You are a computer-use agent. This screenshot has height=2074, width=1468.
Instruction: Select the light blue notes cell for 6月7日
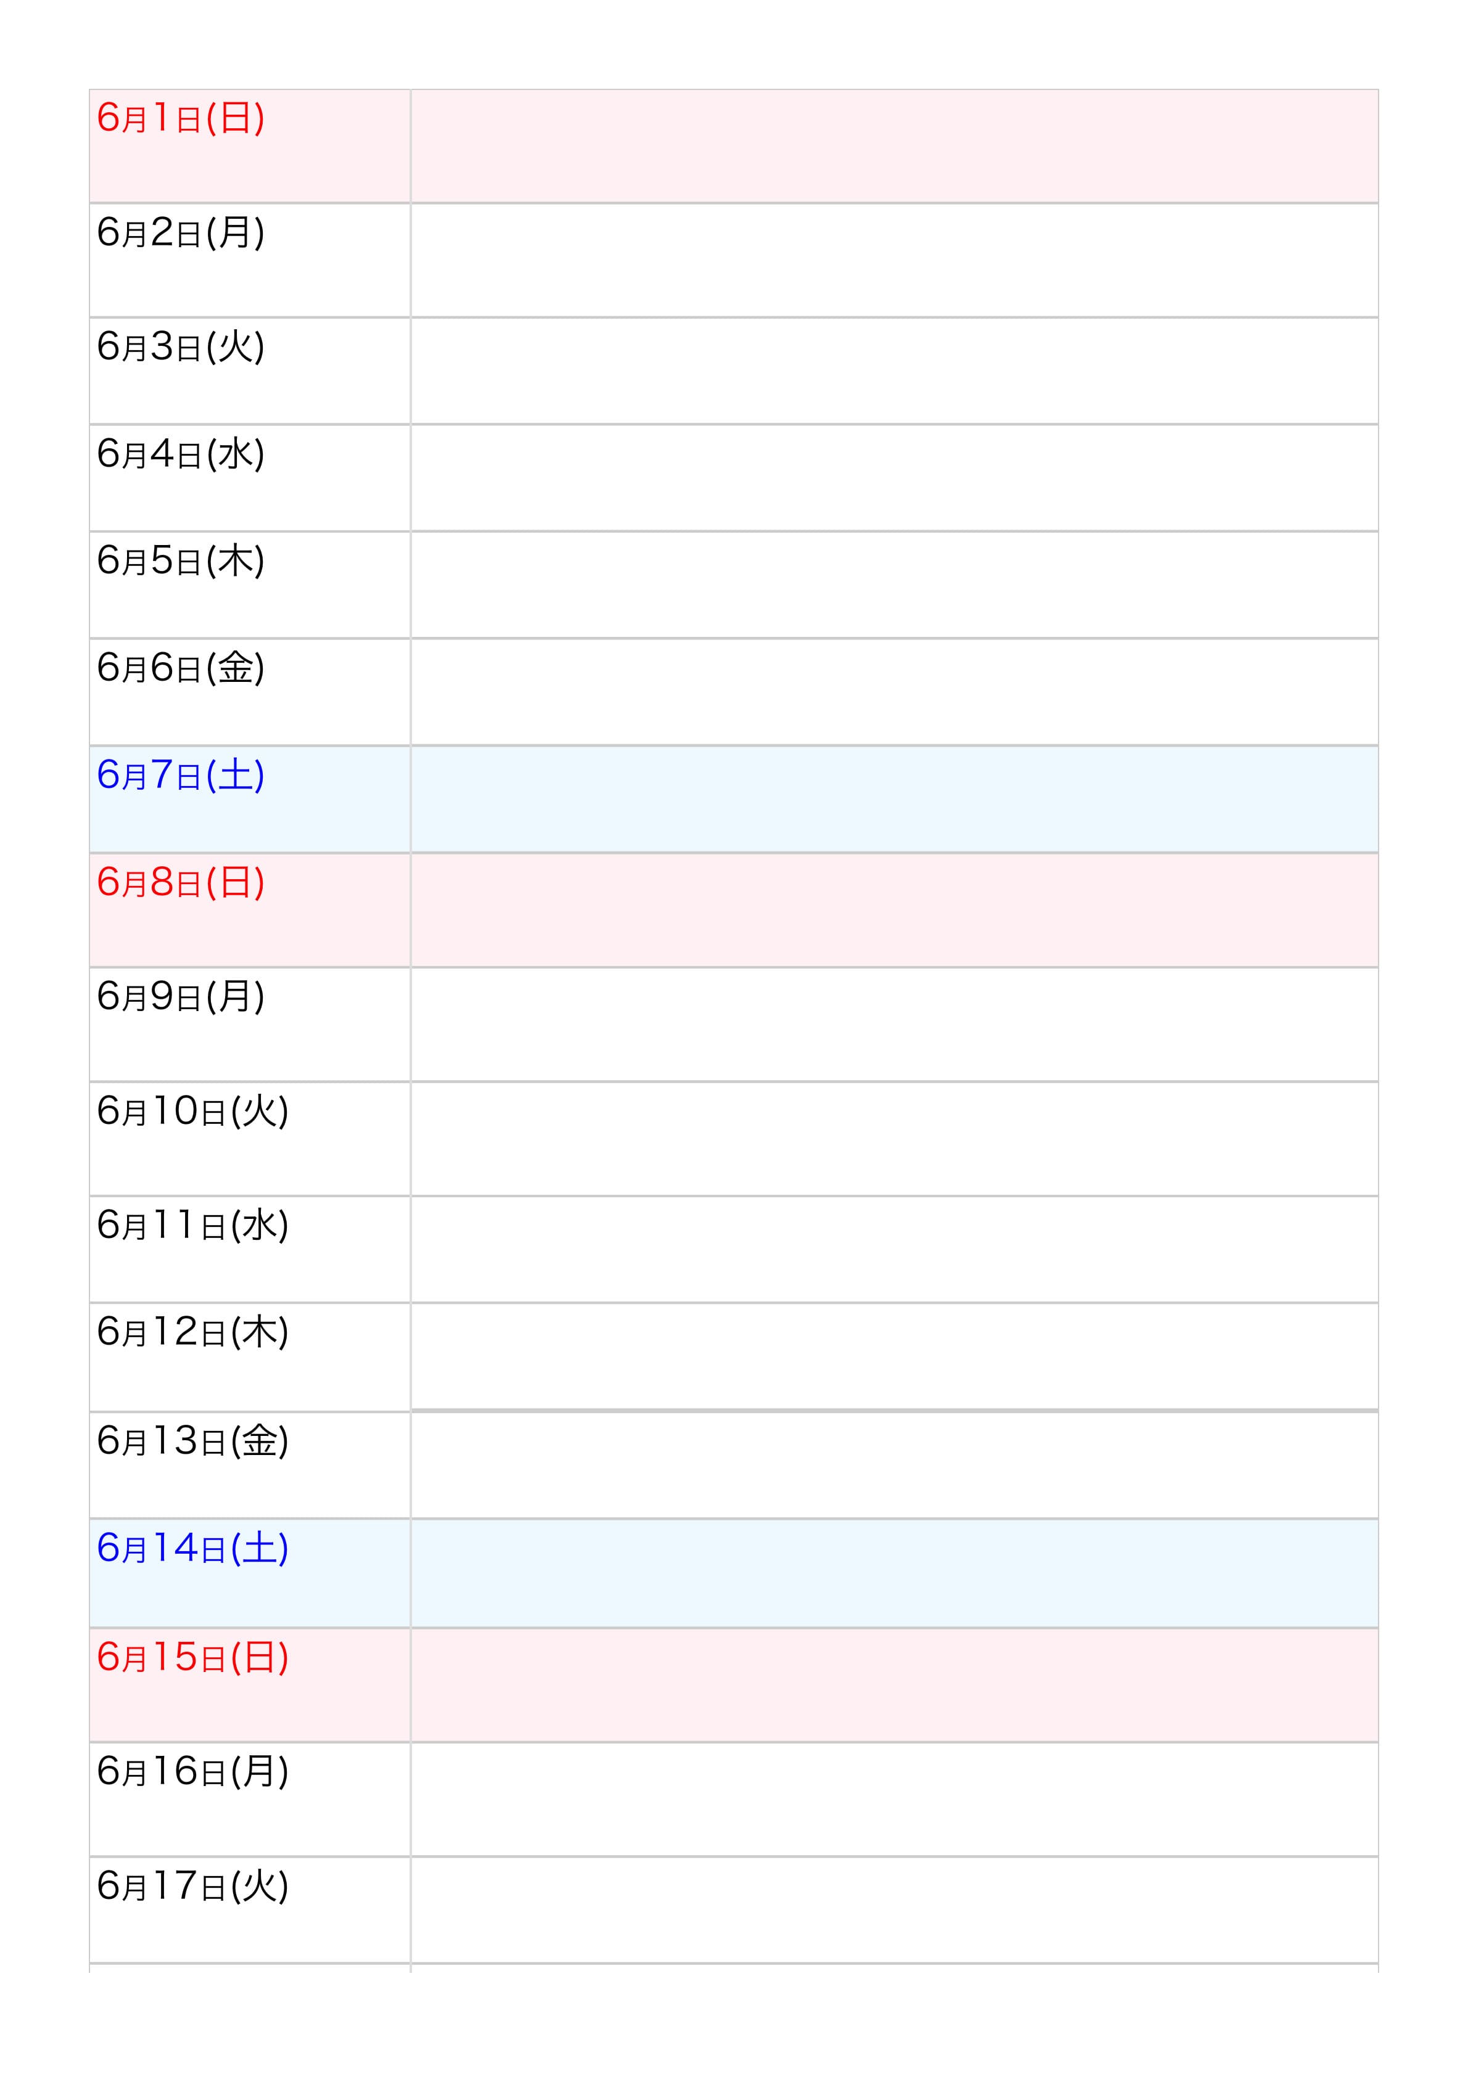tap(894, 798)
